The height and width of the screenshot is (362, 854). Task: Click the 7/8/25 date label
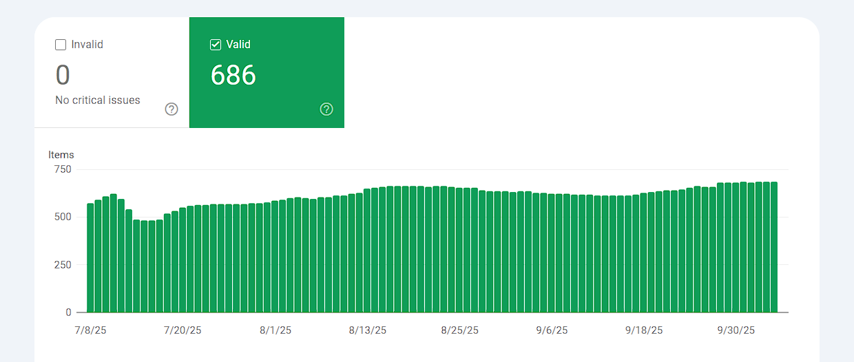[90, 331]
